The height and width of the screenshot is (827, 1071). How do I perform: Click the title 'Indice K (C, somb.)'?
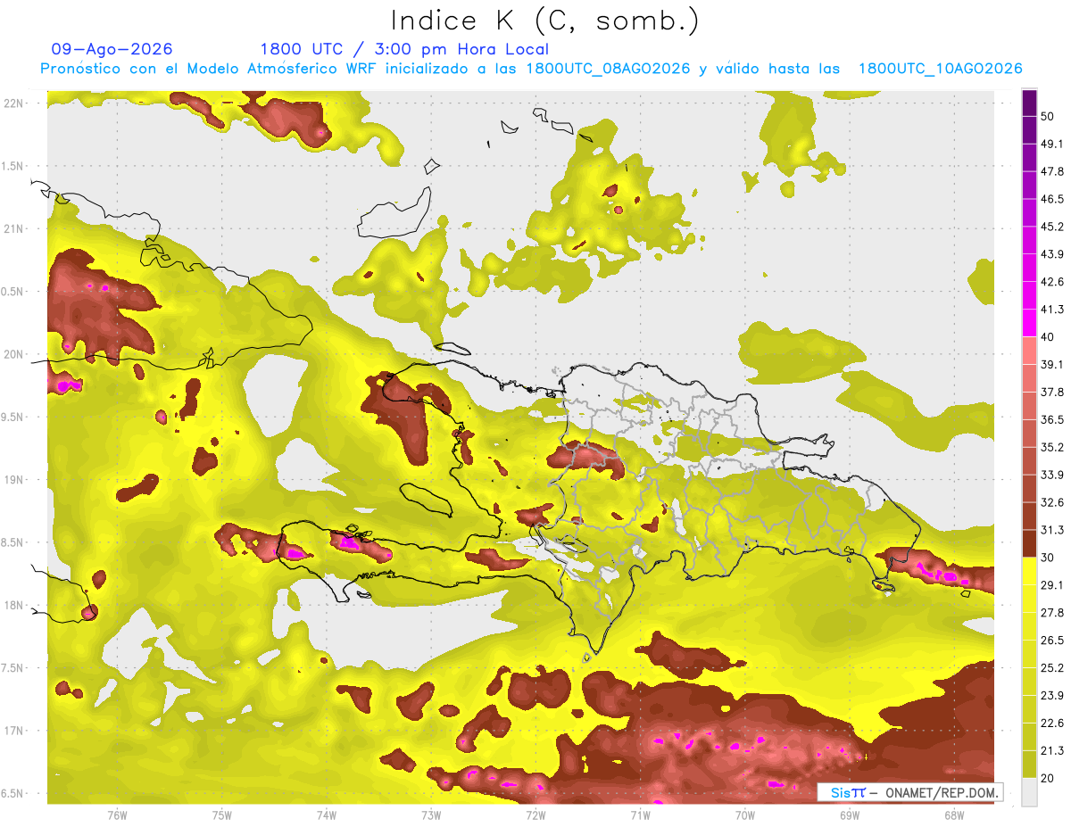pos(545,21)
